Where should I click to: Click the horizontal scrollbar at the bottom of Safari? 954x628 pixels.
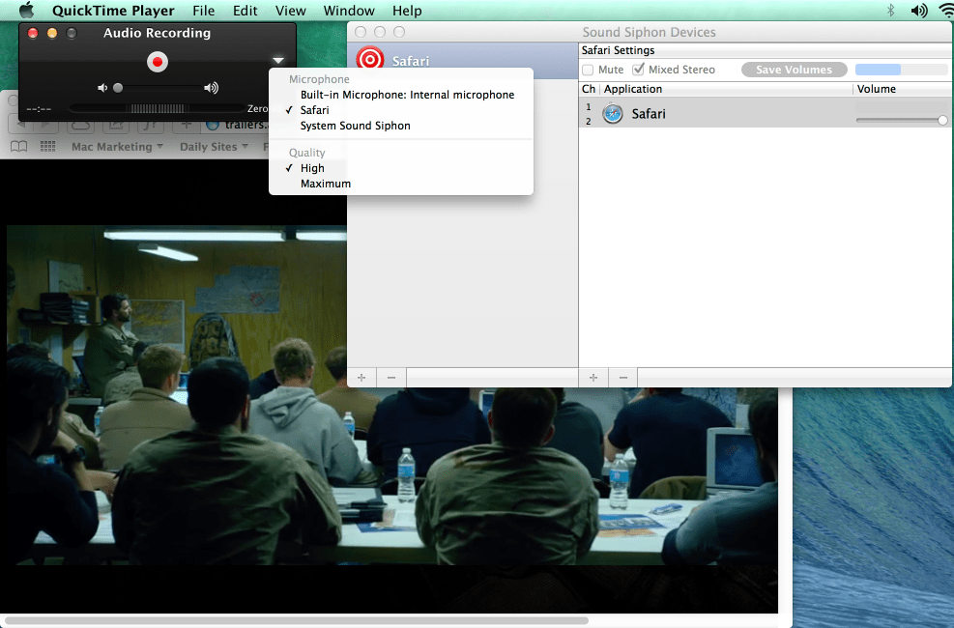point(297,620)
